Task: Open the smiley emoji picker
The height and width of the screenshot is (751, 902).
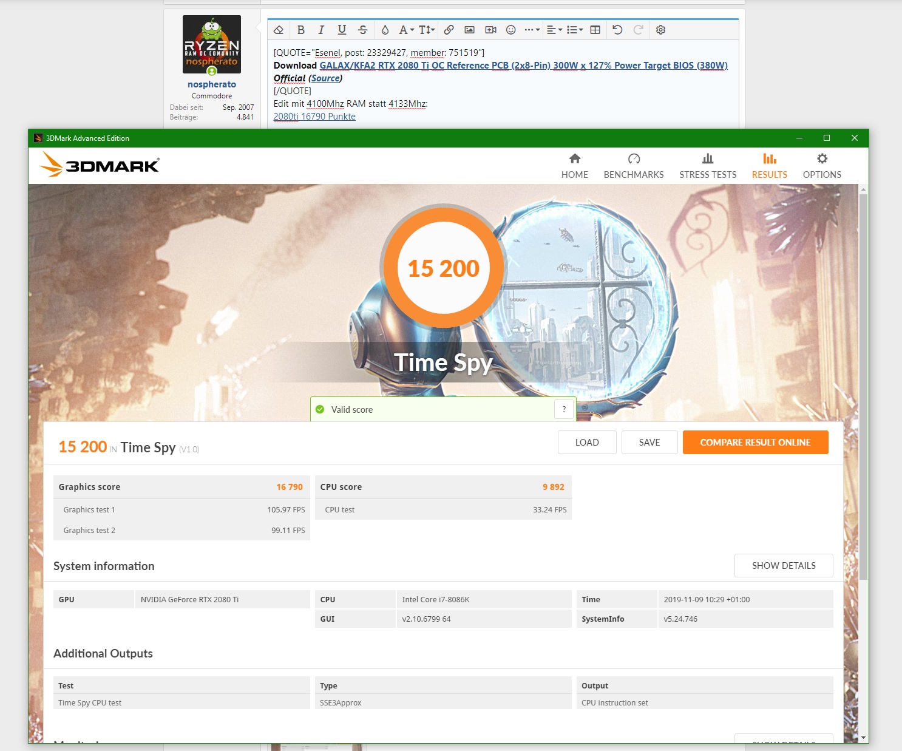Action: pos(511,30)
